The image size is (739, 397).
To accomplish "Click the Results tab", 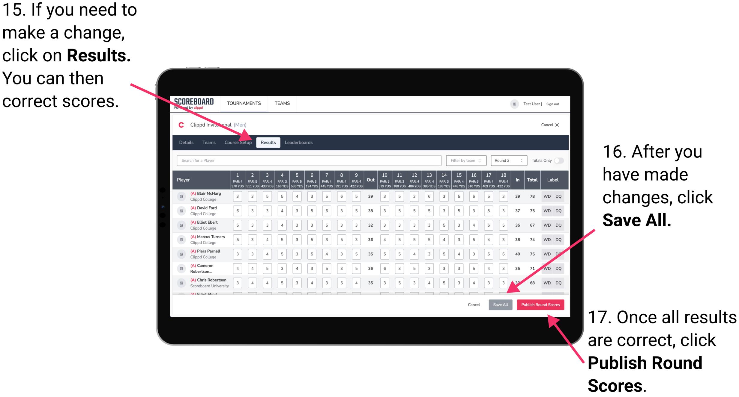I will point(268,142).
